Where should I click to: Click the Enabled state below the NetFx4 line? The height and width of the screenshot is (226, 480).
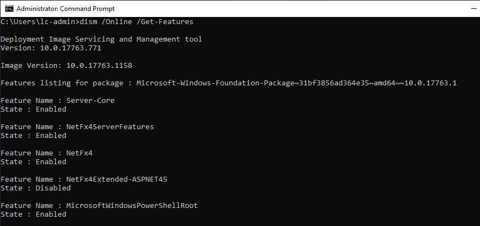point(51,162)
